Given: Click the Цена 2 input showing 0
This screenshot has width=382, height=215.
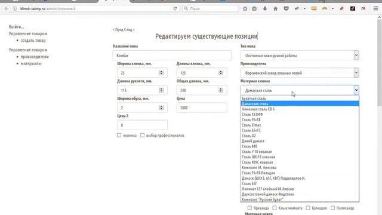Looking at the screenshot, I should click(142, 125).
